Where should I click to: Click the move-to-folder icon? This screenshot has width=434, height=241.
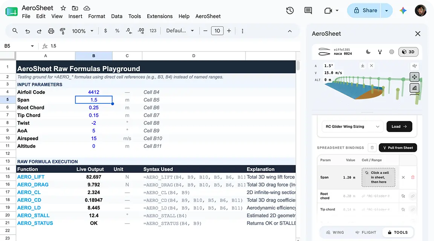click(x=75, y=8)
